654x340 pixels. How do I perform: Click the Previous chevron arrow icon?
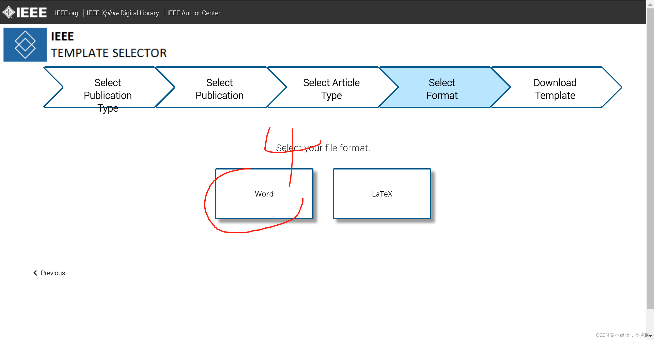click(35, 273)
